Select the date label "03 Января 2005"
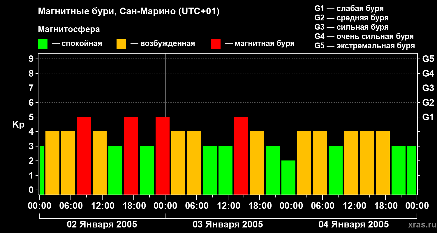437x233 pixels. pyautogui.click(x=228, y=225)
